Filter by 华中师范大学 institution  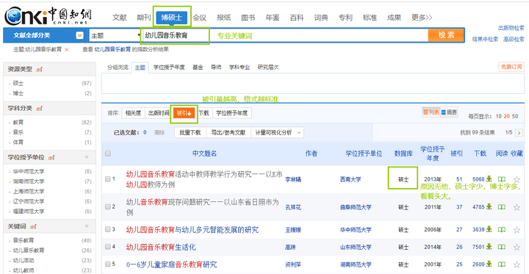[29, 171]
